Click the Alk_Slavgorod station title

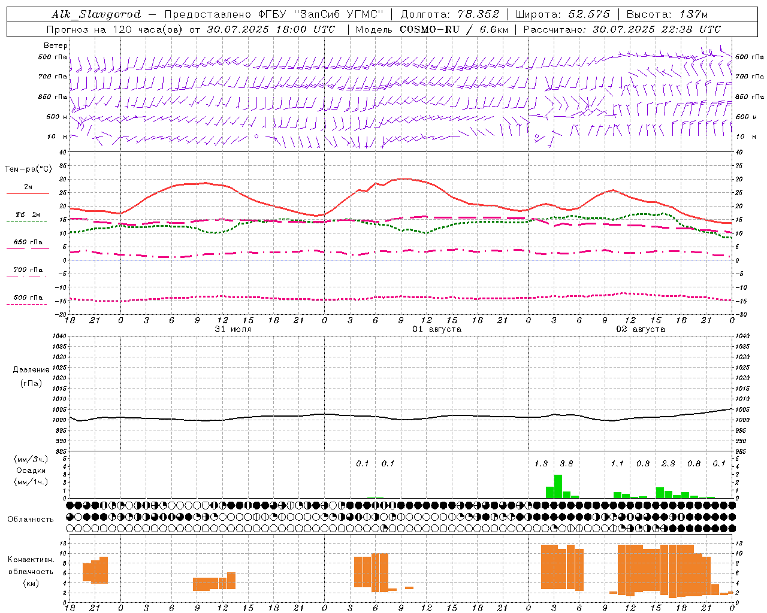(96, 14)
